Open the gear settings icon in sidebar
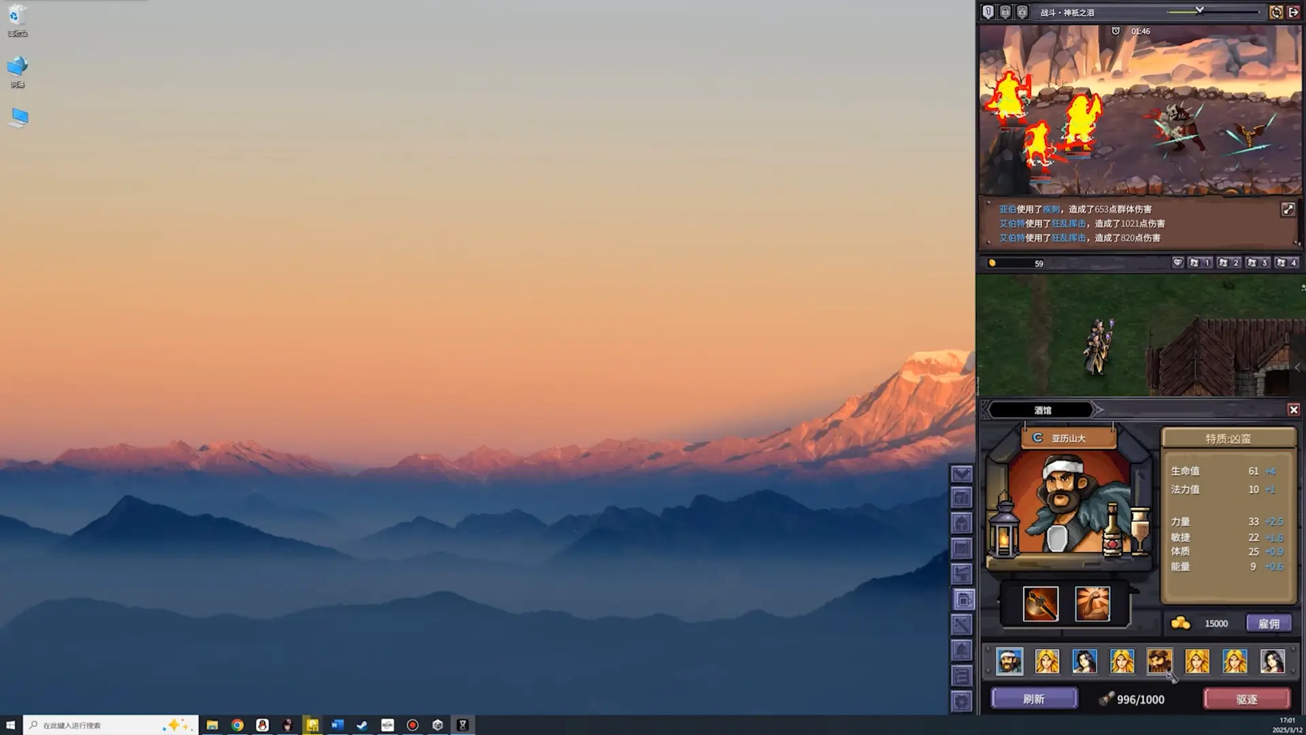The height and width of the screenshot is (735, 1306). [961, 701]
